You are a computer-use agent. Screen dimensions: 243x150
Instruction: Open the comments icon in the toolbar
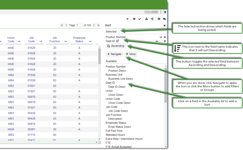(x=164, y=19)
